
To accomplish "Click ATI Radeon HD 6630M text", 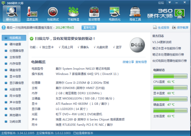I will [x=82, y=104].
